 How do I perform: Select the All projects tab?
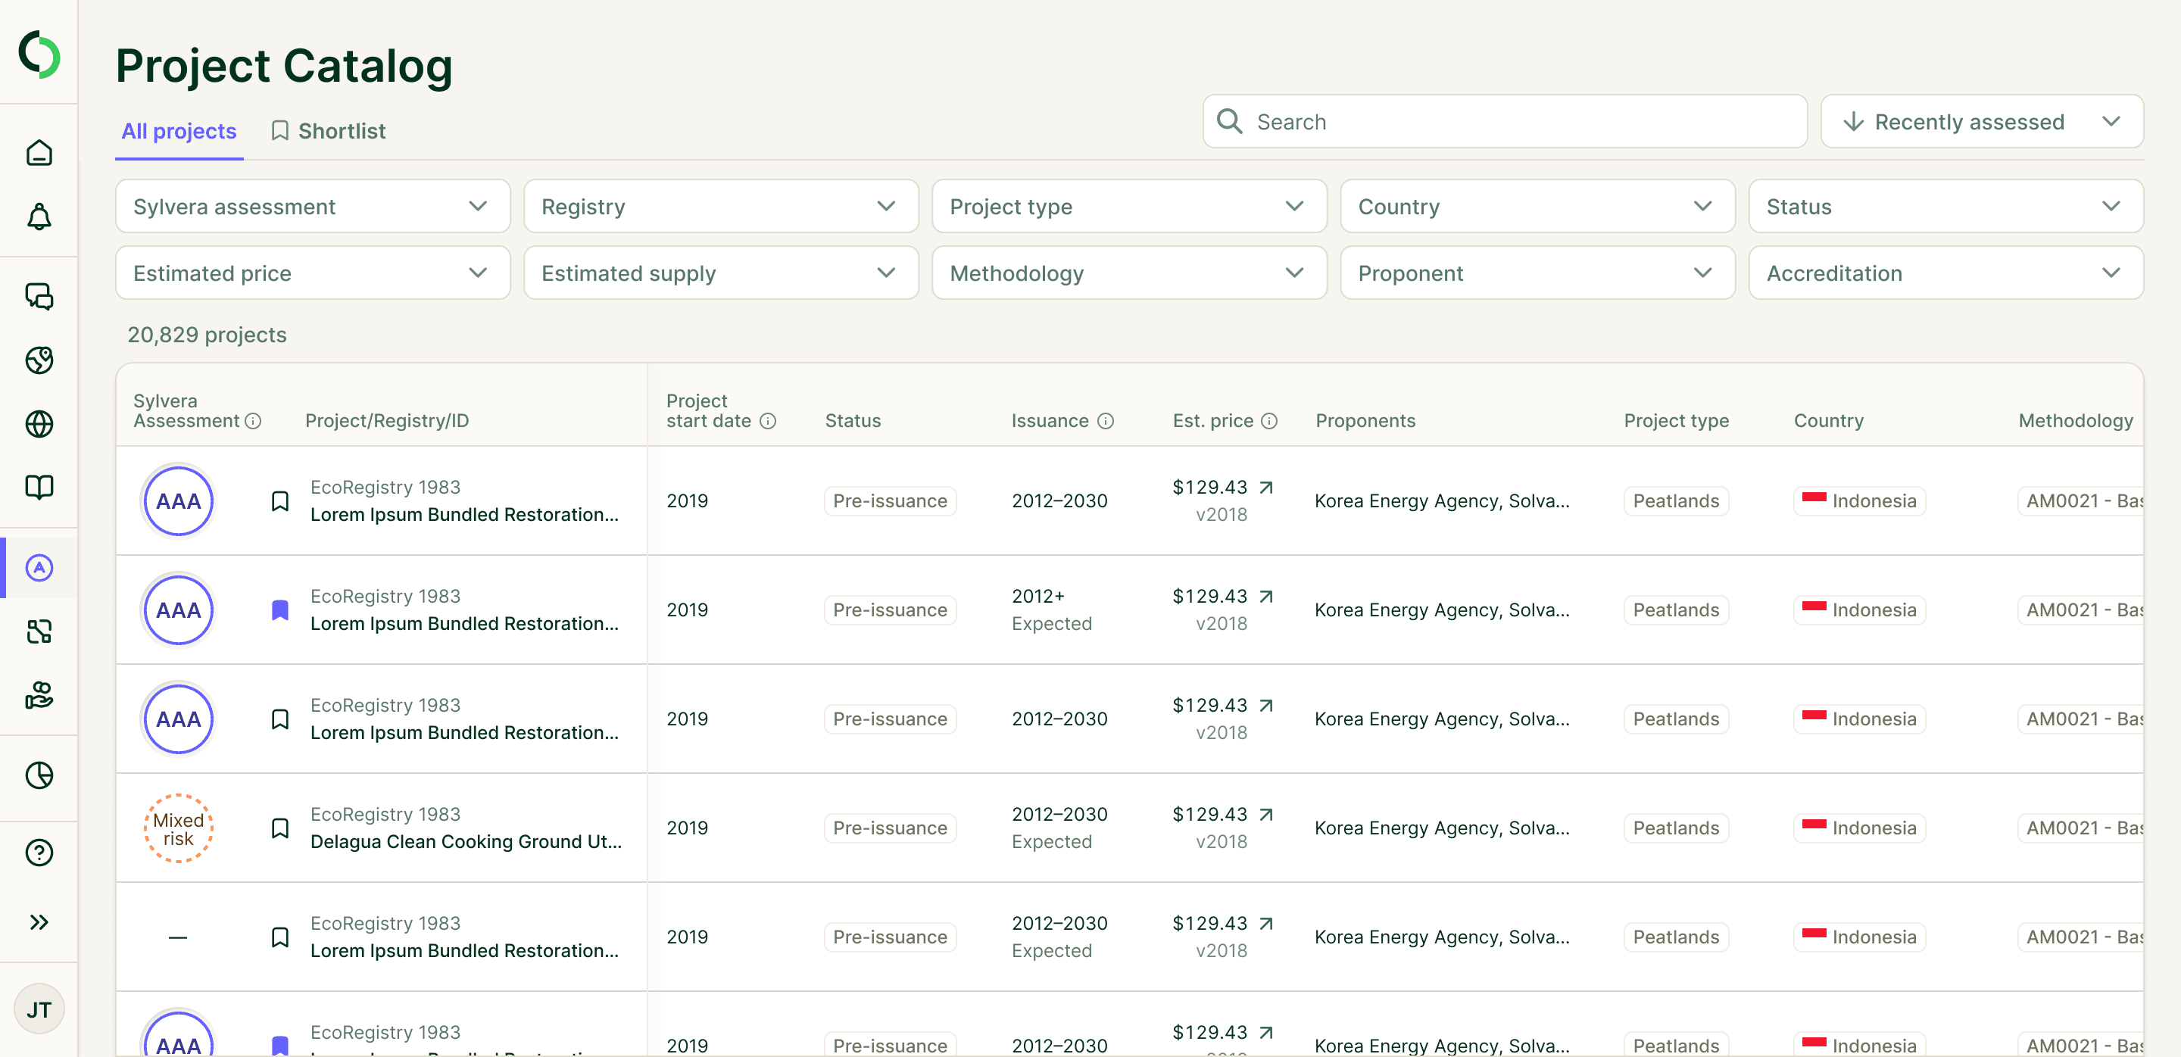[179, 131]
